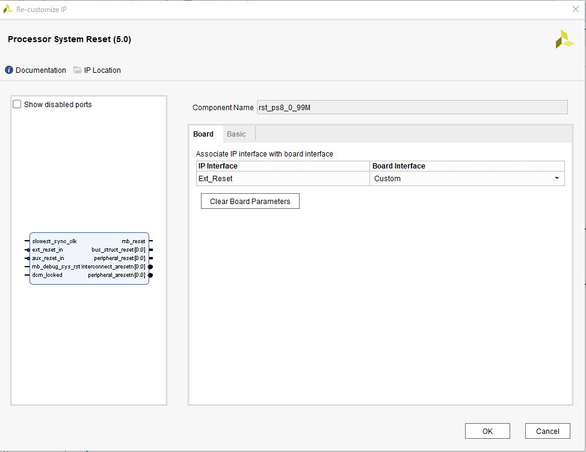Screen dimensions: 586x452
Task: Click the Cancel button
Action: tap(547, 431)
